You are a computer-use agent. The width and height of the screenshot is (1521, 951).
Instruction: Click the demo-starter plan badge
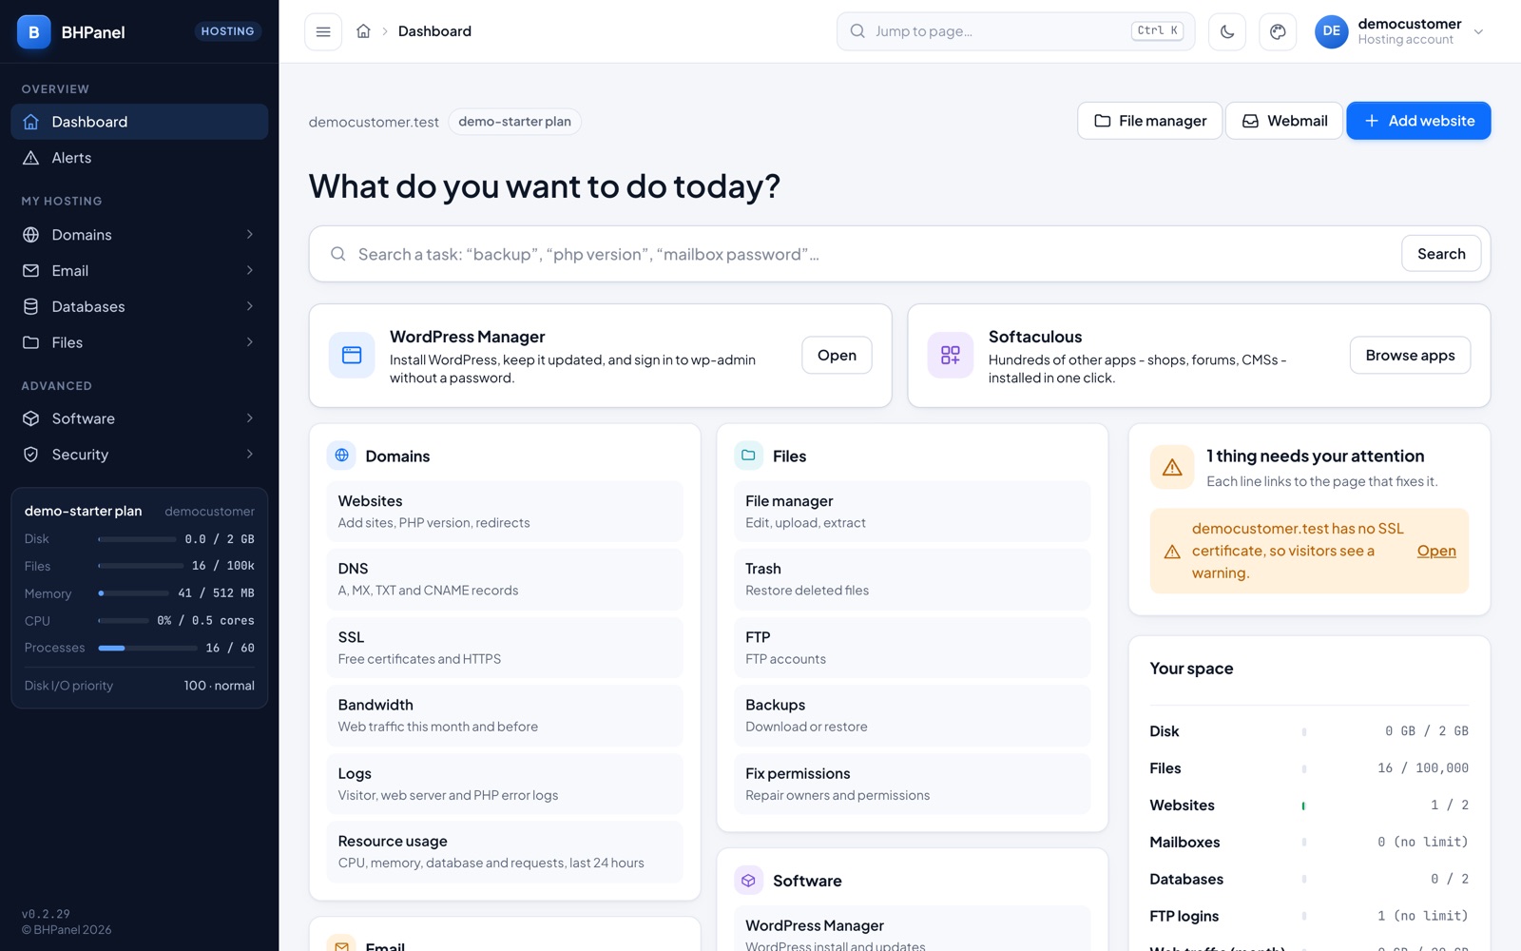point(514,122)
